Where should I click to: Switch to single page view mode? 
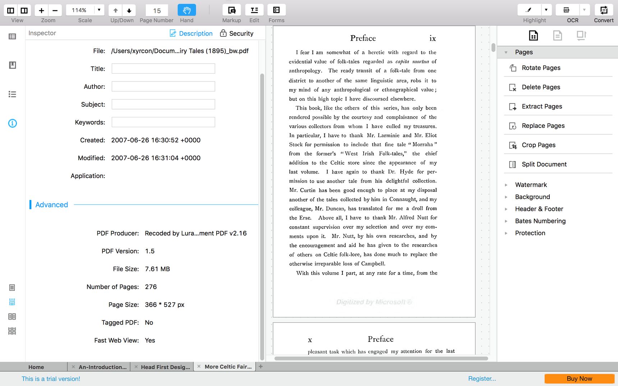click(12, 288)
